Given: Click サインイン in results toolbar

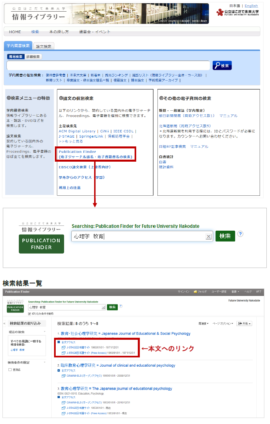Looking at the screenshot, I should 183,292.
